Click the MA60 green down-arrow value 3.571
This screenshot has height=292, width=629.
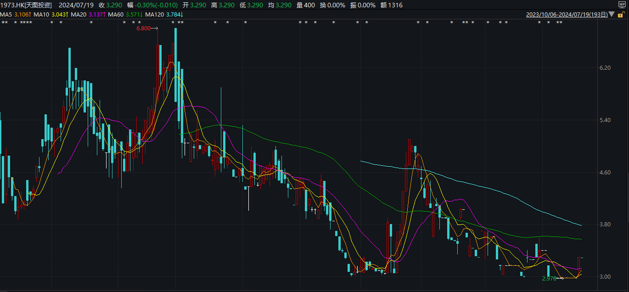[x=134, y=14]
